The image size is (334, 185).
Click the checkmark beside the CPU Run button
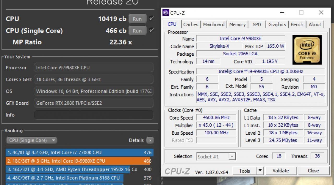point(151,18)
